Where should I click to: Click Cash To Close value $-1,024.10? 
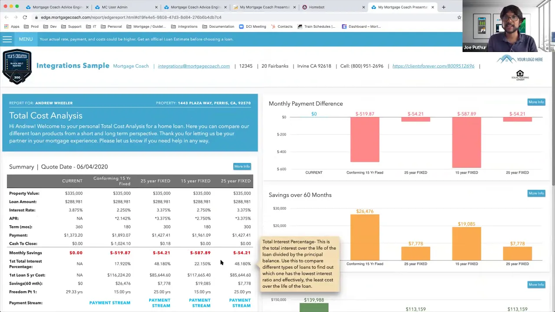coord(120,244)
